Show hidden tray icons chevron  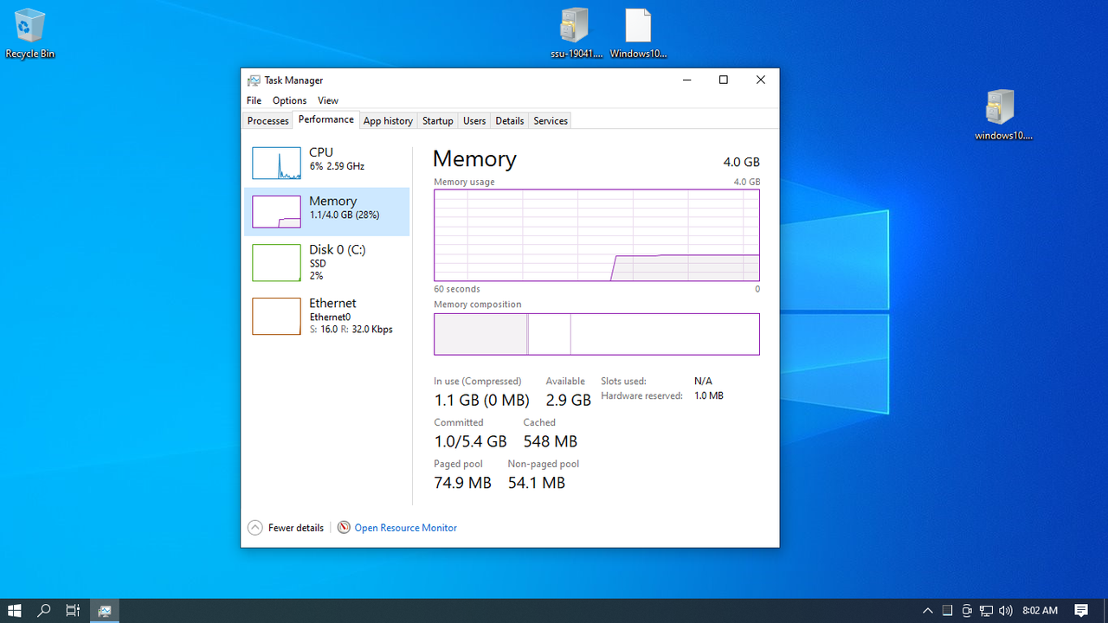pyautogui.click(x=928, y=610)
